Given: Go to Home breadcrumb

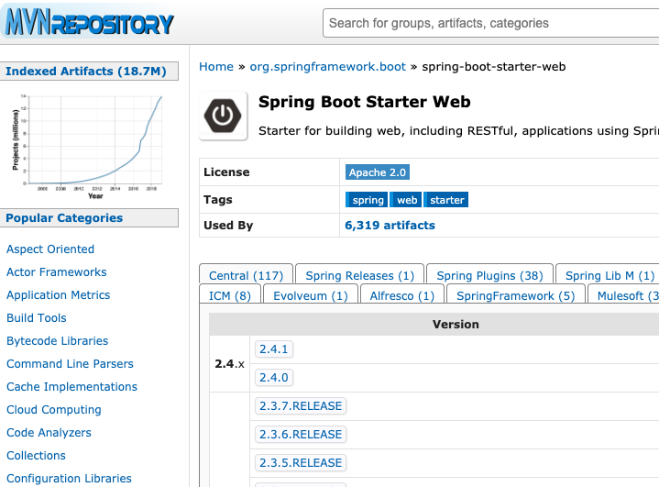Looking at the screenshot, I should coord(216,66).
